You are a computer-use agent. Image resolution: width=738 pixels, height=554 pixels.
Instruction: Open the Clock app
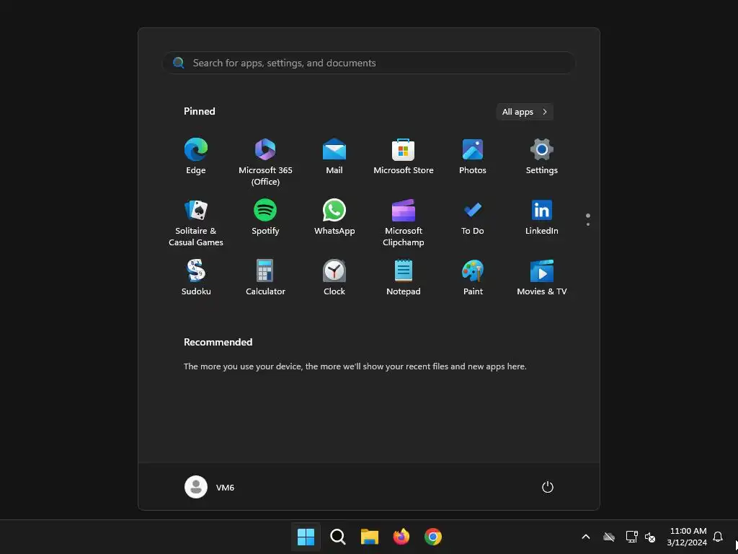334,278
